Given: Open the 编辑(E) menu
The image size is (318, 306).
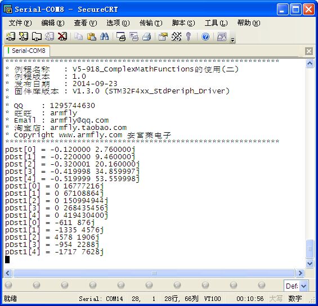Looking at the screenshot, I should [x=53, y=23].
